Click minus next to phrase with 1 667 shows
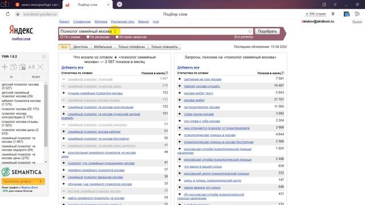Screen dimensions: 365x205 tap(63, 79)
